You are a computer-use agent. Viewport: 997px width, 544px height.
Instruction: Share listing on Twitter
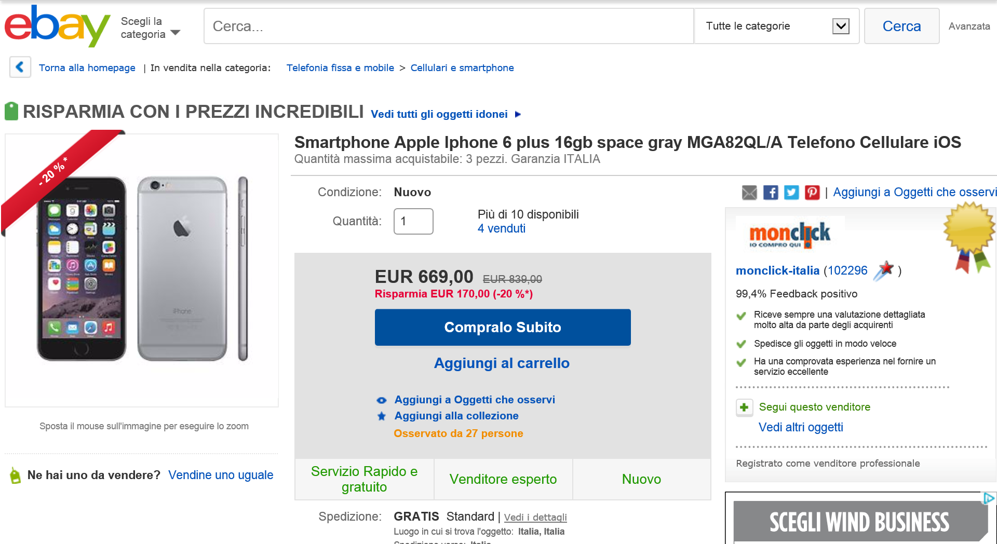click(x=791, y=193)
